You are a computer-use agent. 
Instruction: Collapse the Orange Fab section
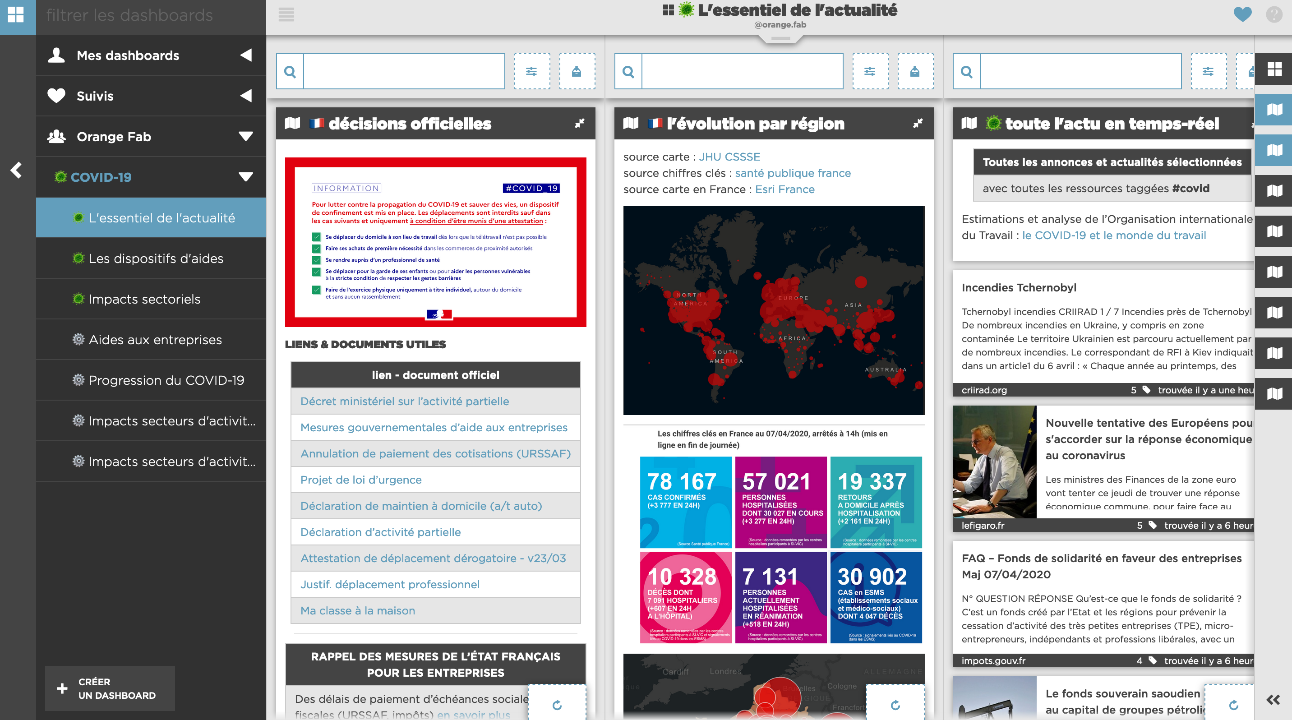(246, 136)
